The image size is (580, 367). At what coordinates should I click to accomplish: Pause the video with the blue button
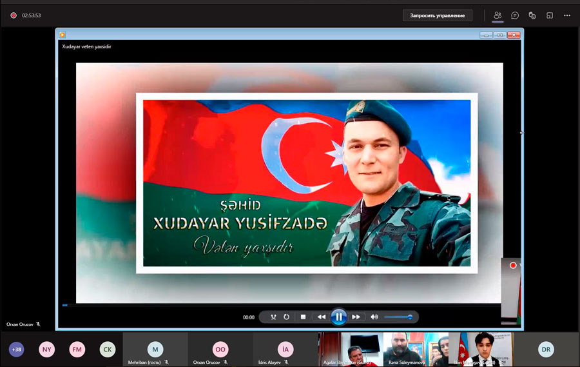coord(338,317)
